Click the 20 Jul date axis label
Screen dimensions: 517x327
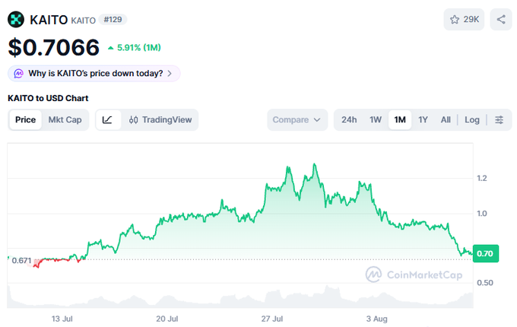(x=167, y=319)
